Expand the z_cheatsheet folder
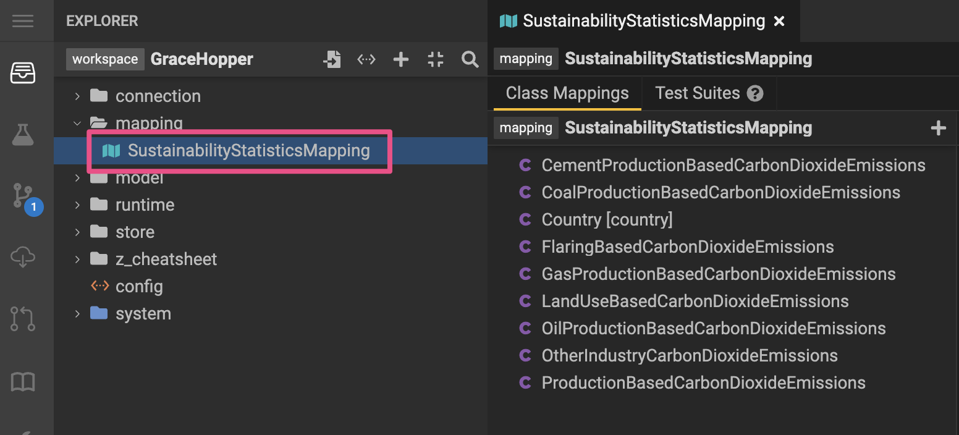959x435 pixels. point(77,260)
